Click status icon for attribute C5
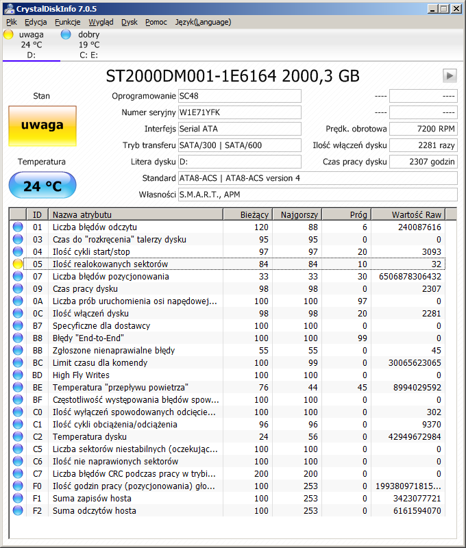 pyautogui.click(x=18, y=449)
